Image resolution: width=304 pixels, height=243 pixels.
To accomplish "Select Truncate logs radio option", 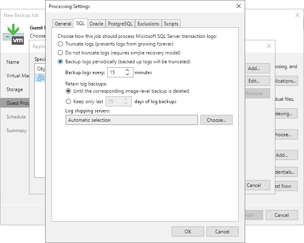I will tap(60, 44).
